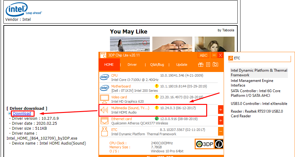Click the Multimedia (Sound, TV...) label
The width and height of the screenshot is (295, 157).
click(x=130, y=108)
